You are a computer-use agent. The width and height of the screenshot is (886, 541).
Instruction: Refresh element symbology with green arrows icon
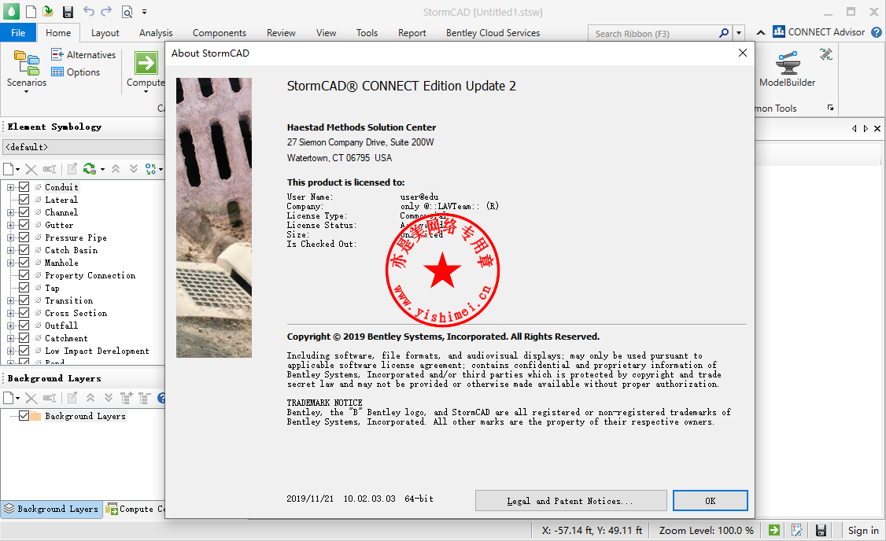point(89,168)
